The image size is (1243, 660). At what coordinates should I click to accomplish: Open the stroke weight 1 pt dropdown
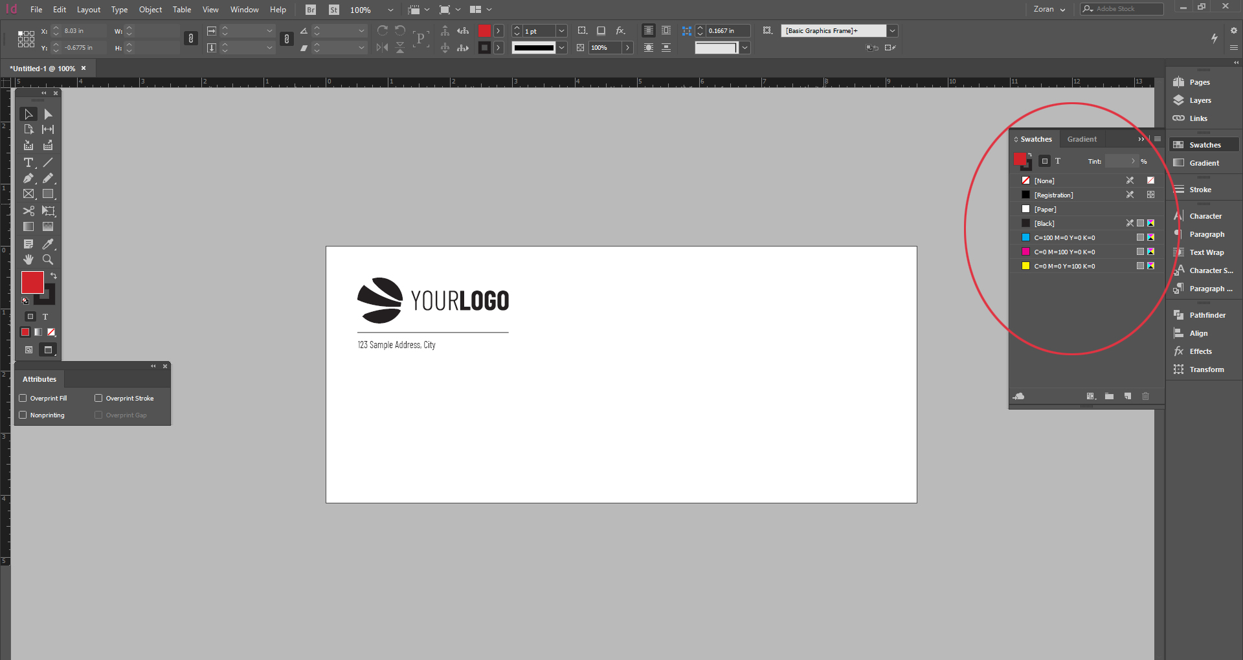562,30
